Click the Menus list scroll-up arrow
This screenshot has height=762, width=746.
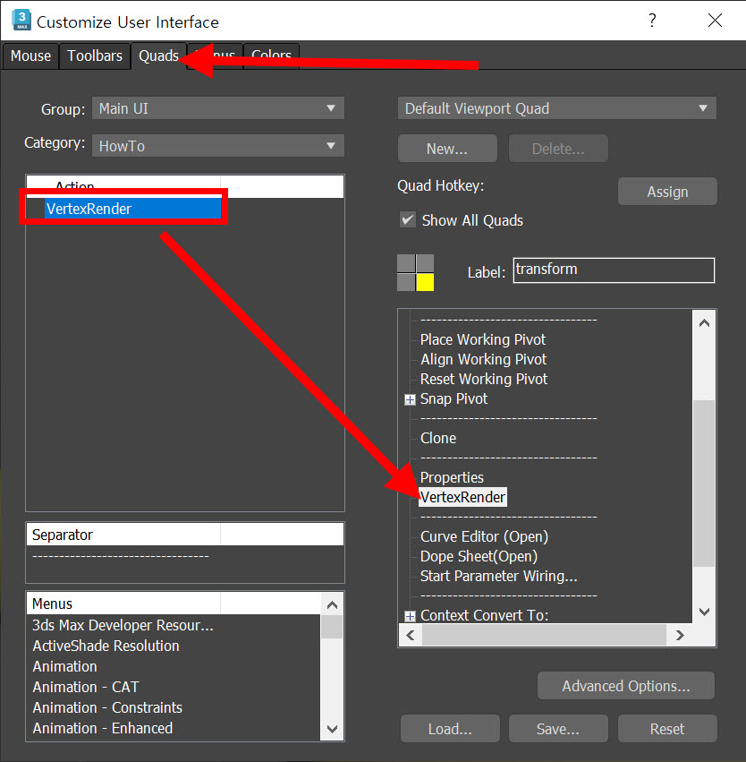332,604
